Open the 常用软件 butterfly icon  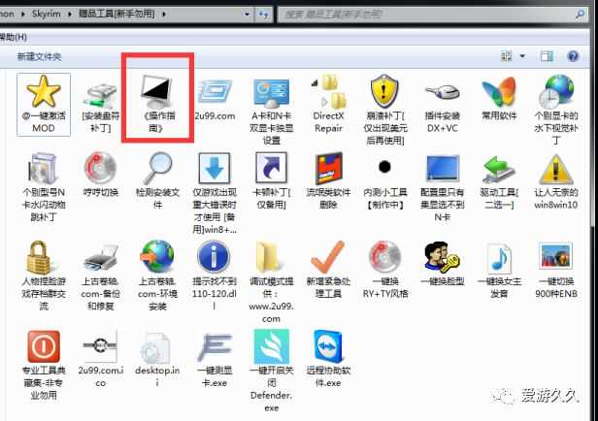(x=499, y=92)
